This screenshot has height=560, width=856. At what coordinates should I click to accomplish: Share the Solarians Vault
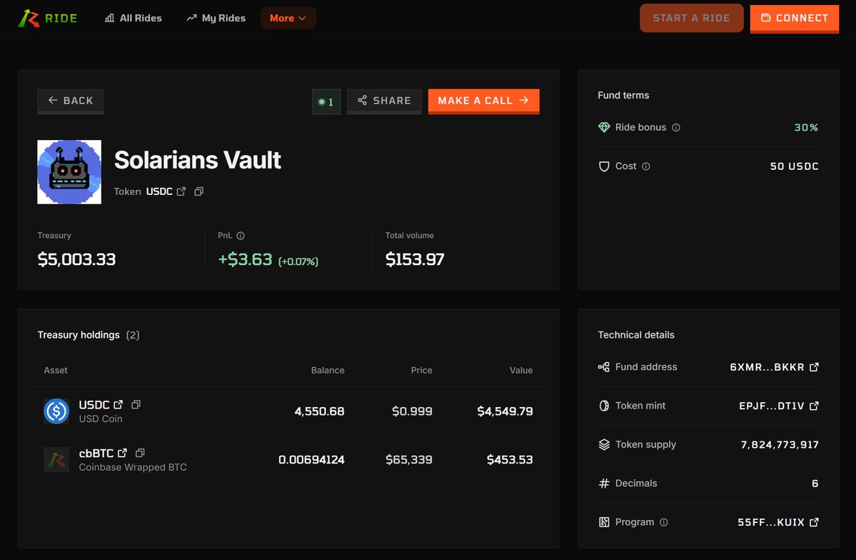pyautogui.click(x=384, y=101)
